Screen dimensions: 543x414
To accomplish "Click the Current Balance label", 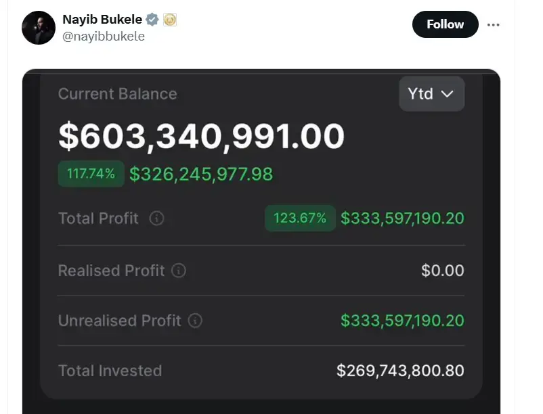I will (117, 94).
